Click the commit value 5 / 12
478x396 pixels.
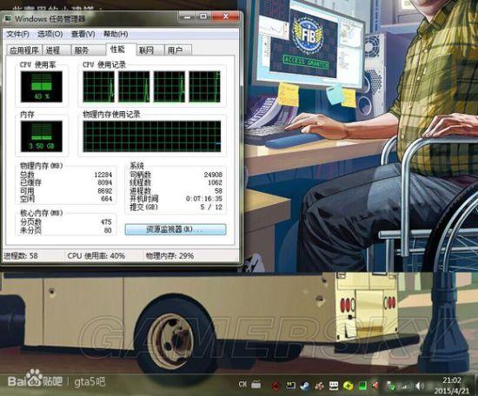pyautogui.click(x=211, y=208)
